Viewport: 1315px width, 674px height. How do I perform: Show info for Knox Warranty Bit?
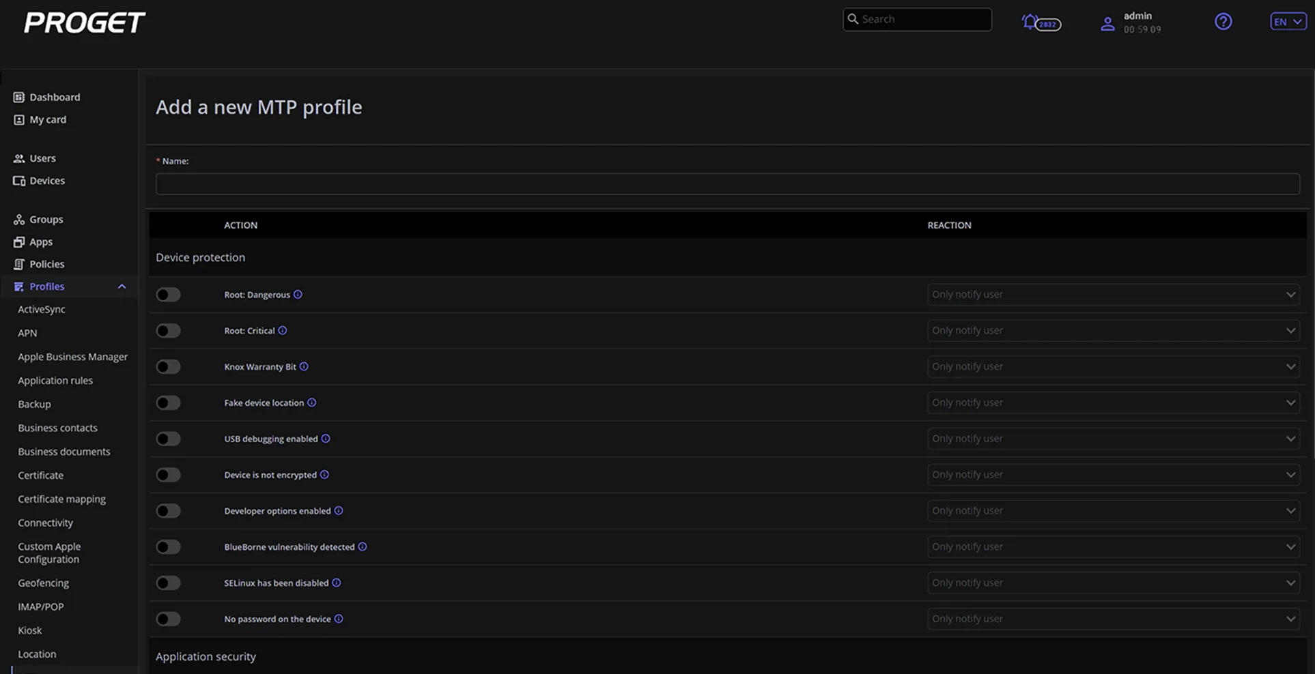pos(304,366)
